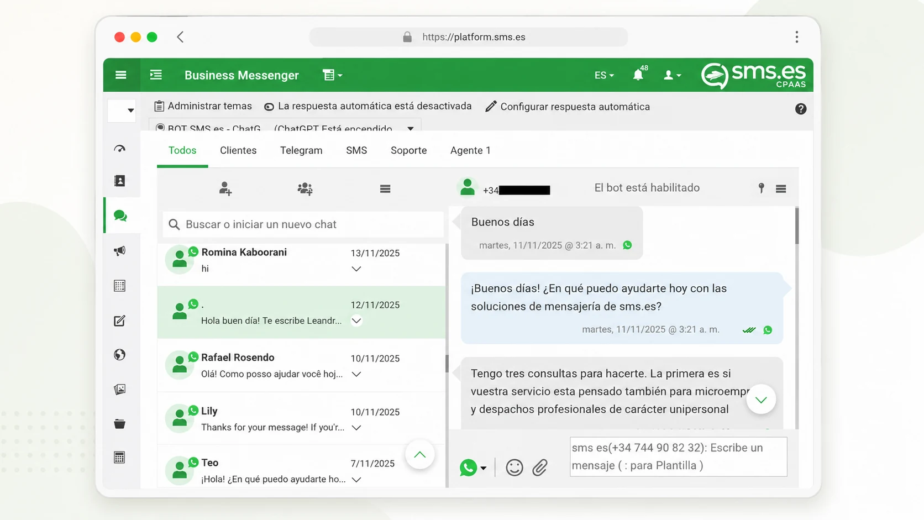The image size is (924, 520).
Task: Switch language with ES dropdown
Action: [604, 75]
